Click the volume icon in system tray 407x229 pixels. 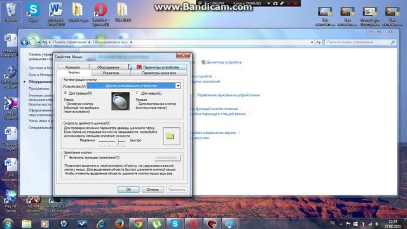(x=377, y=224)
